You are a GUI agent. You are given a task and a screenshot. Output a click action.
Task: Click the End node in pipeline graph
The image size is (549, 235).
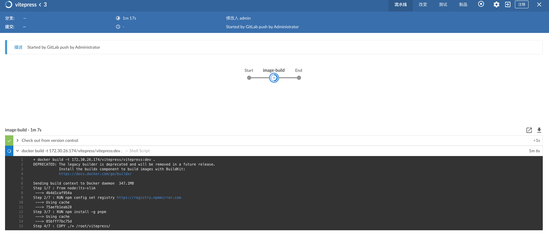coord(299,78)
